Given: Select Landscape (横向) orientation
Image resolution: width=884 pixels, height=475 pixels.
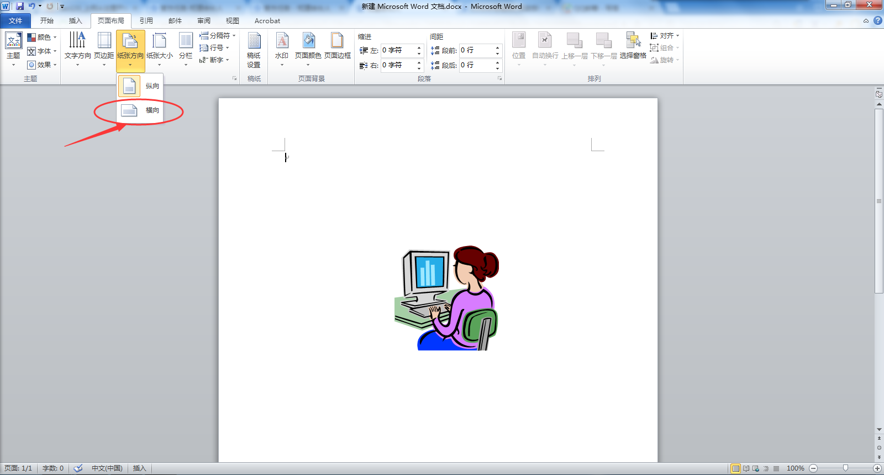Looking at the screenshot, I should pyautogui.click(x=140, y=110).
